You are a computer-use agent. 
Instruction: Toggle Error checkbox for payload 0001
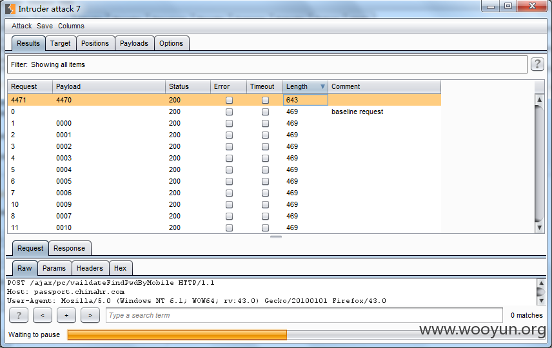229,135
